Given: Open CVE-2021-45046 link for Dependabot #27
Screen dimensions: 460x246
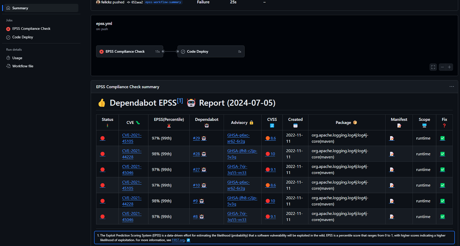Looking at the screenshot, I should [x=132, y=170].
